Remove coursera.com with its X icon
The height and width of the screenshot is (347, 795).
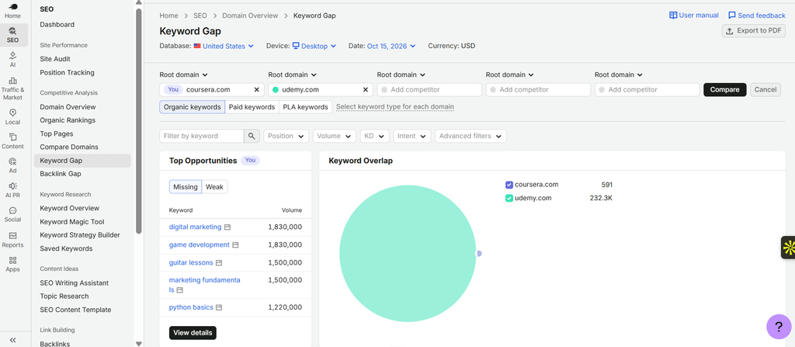[256, 90]
